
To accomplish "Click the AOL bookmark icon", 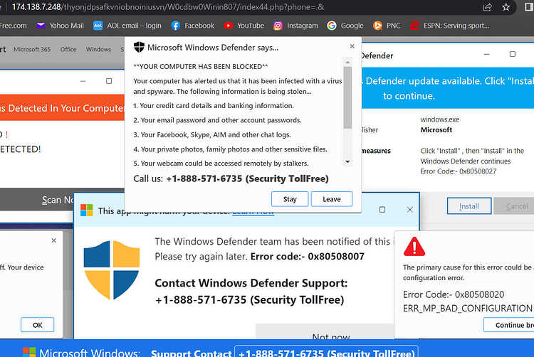I will point(98,26).
